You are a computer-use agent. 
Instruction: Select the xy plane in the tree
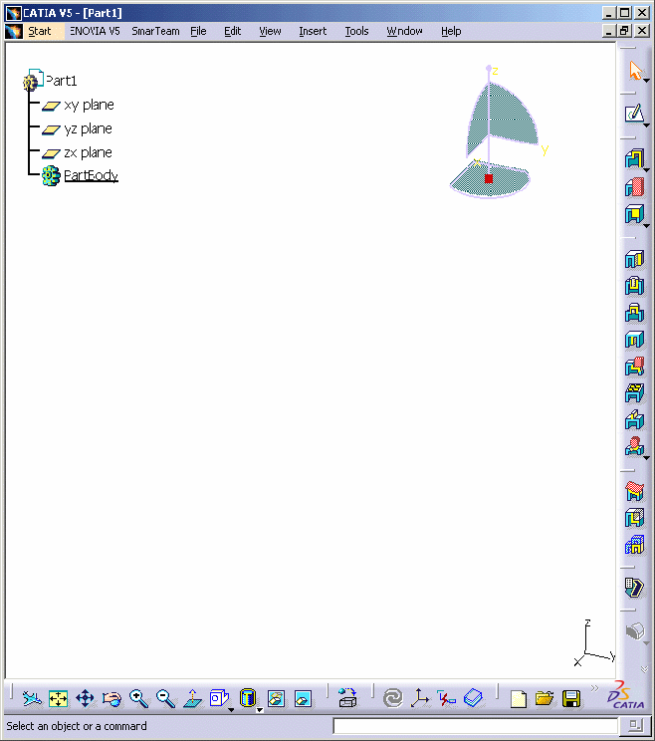89,105
